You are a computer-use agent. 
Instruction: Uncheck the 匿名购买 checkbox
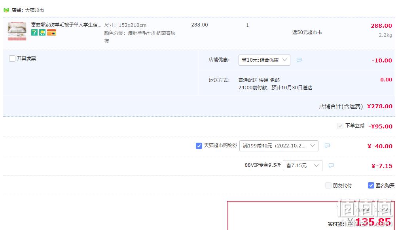point(371,186)
